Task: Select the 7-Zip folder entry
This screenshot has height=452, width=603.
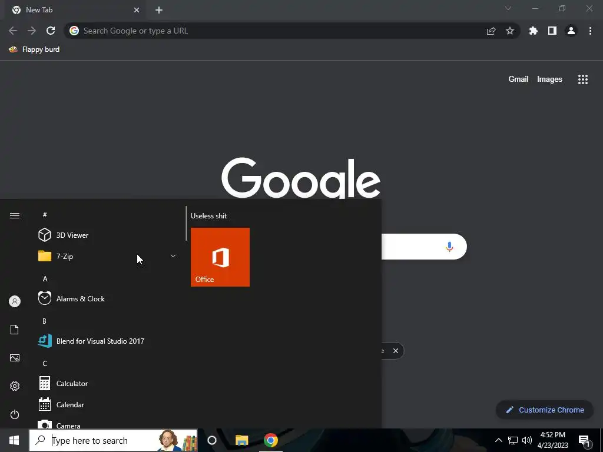Action: click(x=109, y=257)
